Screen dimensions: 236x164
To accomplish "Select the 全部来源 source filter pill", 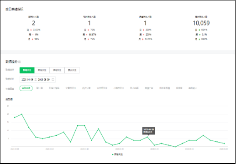I will pos(26,88).
